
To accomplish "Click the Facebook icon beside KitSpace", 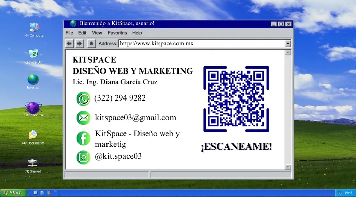I will 83,138.
